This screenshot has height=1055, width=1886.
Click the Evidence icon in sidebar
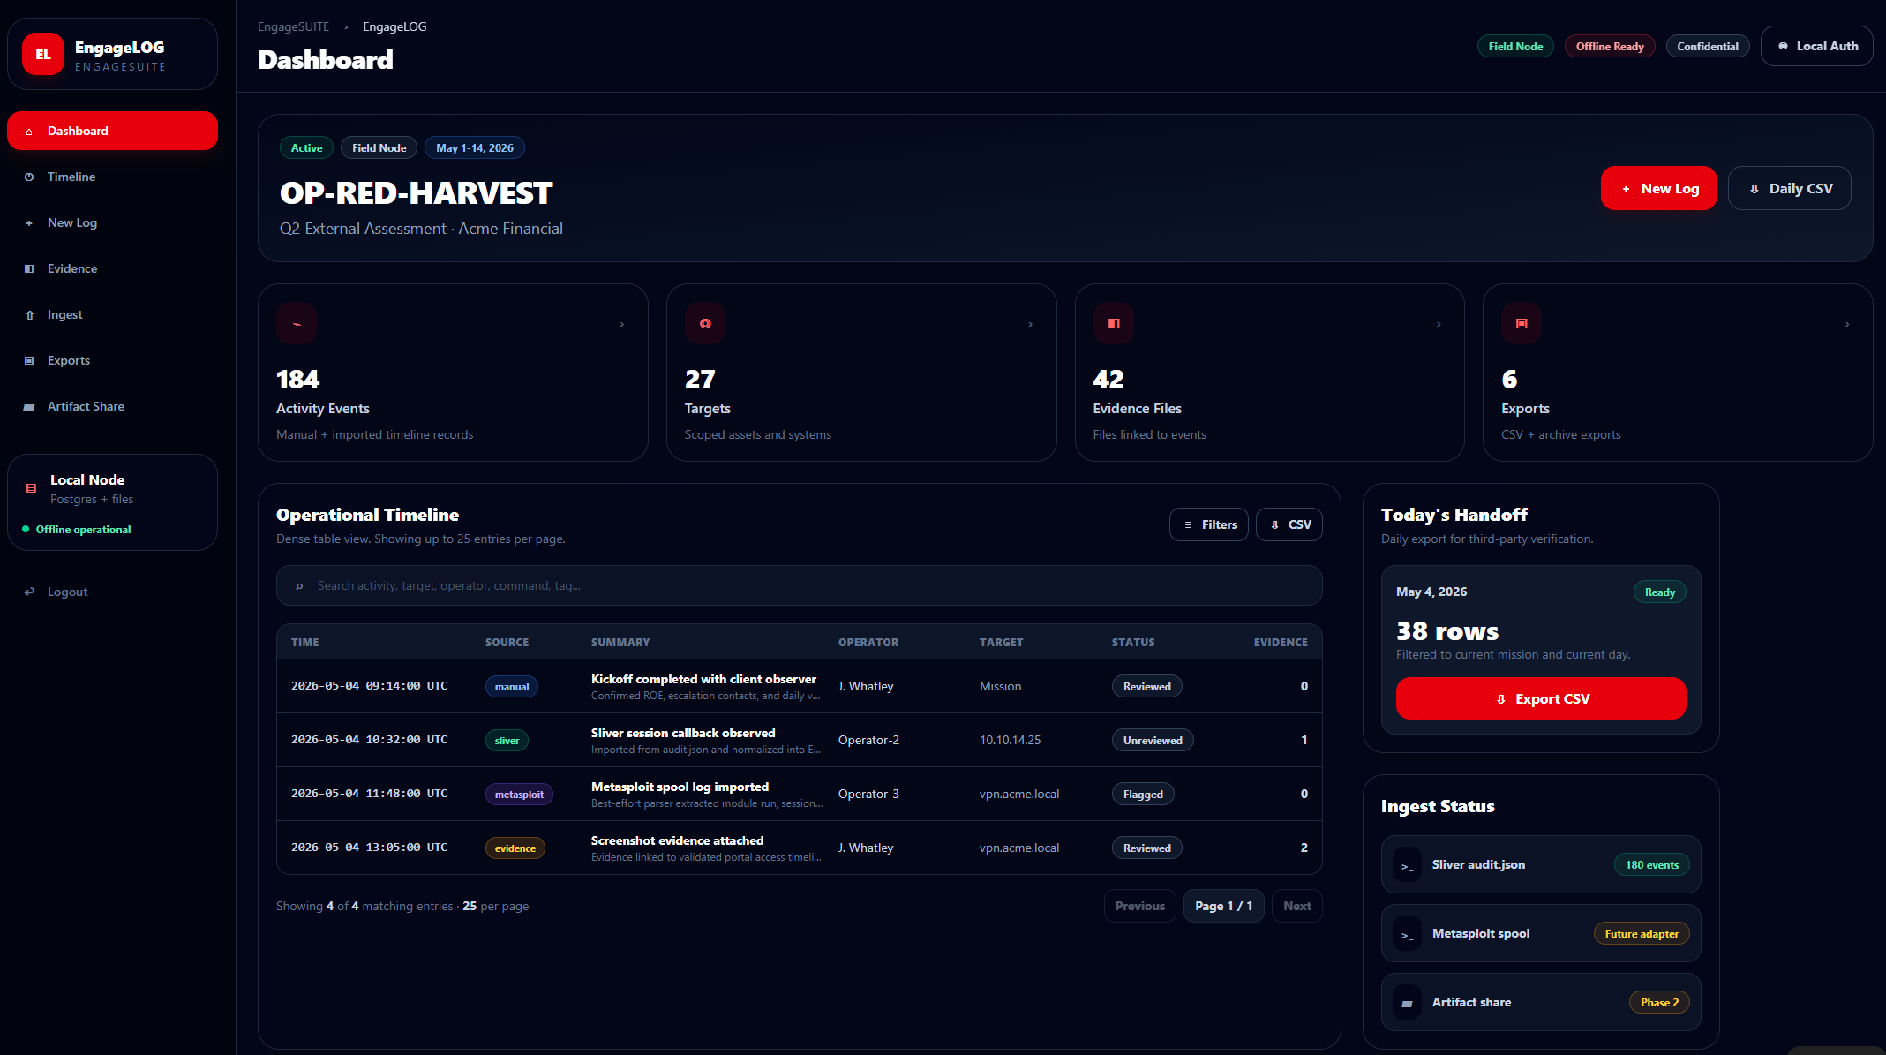[29, 268]
